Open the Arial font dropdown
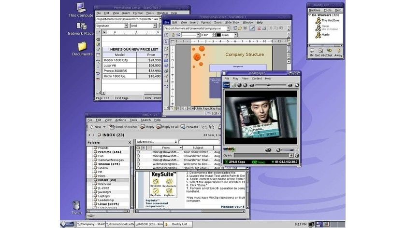The height and width of the screenshot is (228, 406). [155, 26]
